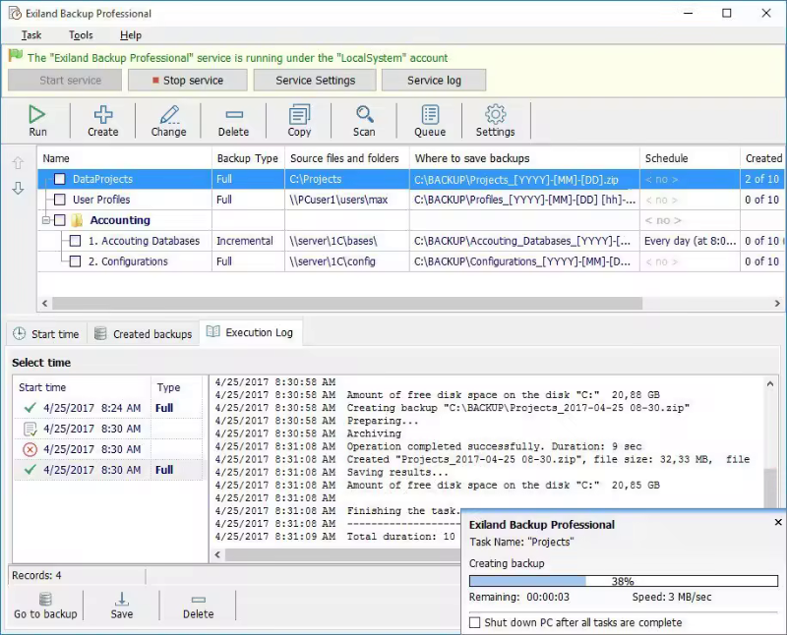Check the DataProjects task checkbox
Image resolution: width=787 pixels, height=635 pixels.
(60, 179)
